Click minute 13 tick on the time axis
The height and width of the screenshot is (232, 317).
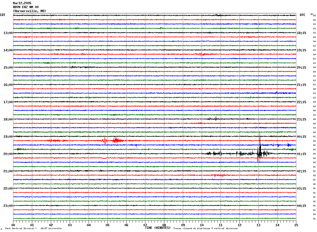coord(258,225)
